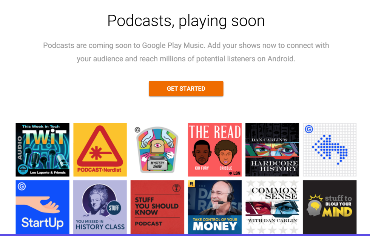Select the blue dotted arrow podcast tile
The height and width of the screenshot is (236, 370).
330,150
